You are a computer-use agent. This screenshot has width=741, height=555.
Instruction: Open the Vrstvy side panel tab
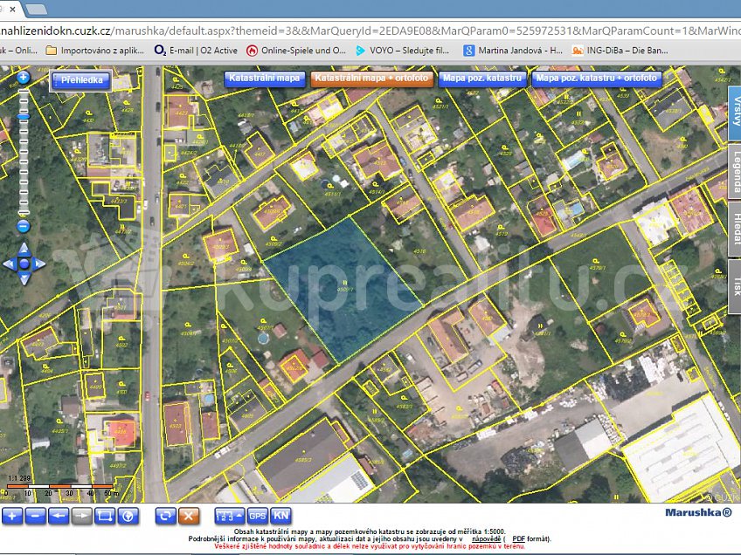tap(735, 113)
